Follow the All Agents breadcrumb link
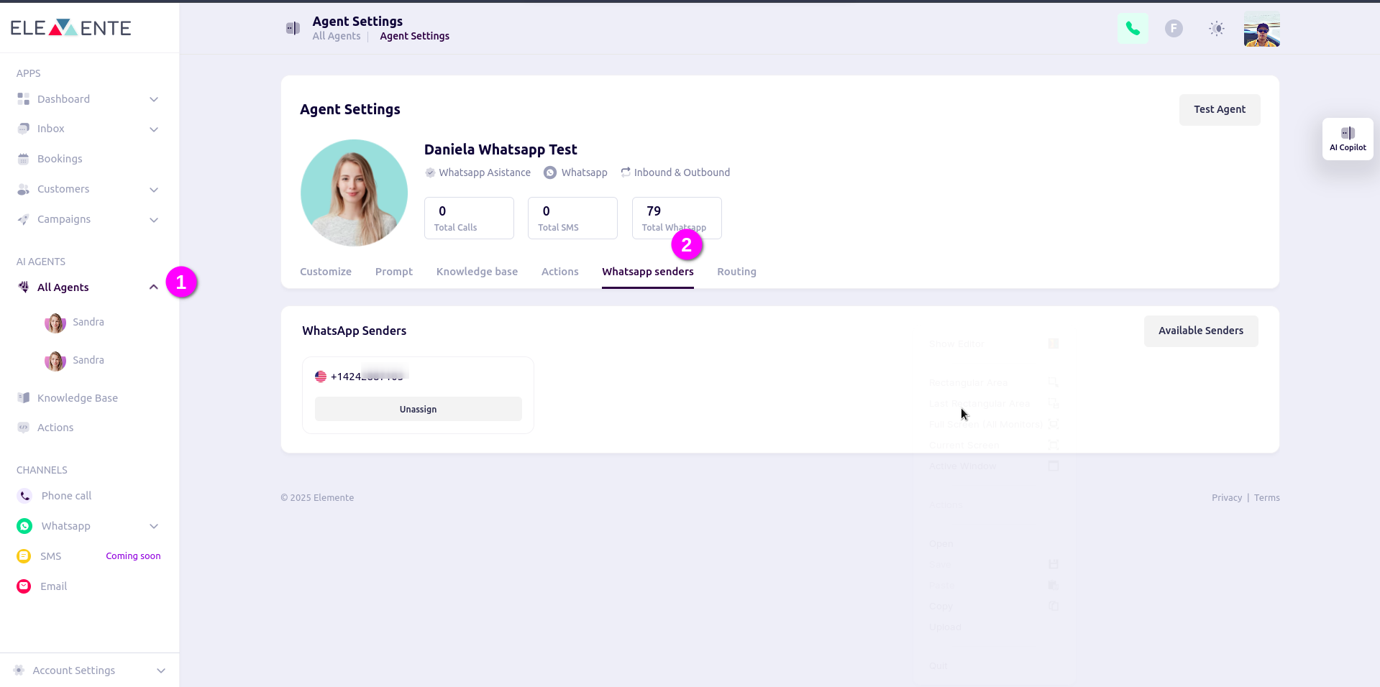 [x=337, y=36]
